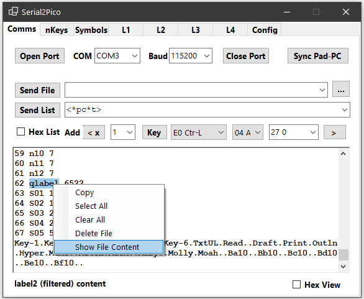The height and width of the screenshot is (299, 364).
Task: Open the Config tab
Action: click(265, 30)
